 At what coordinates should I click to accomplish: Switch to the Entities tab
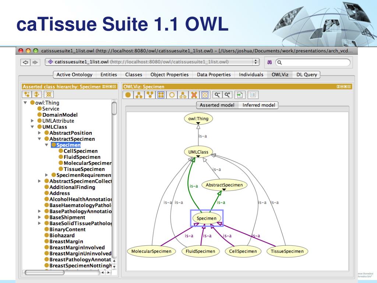point(109,74)
